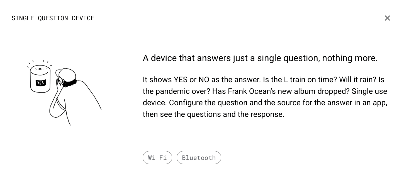Click the headline about answering a single question
This screenshot has height=176, width=404.
point(260,58)
